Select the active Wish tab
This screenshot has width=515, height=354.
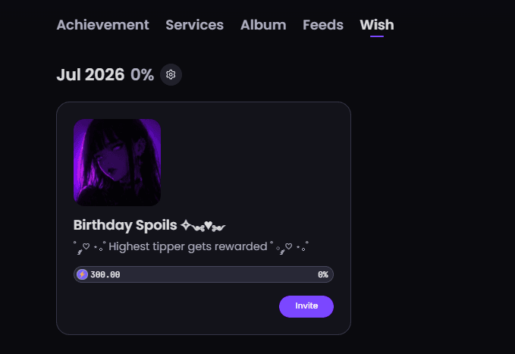pyautogui.click(x=377, y=25)
